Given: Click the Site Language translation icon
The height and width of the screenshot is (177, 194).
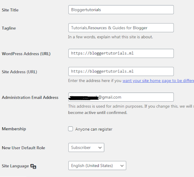Looking at the screenshot, I should [x=33, y=166].
